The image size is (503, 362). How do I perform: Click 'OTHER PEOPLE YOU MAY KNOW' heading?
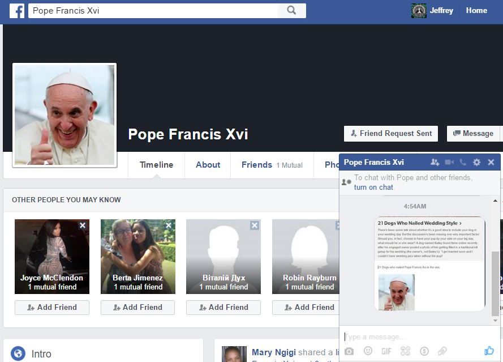[x=66, y=200]
